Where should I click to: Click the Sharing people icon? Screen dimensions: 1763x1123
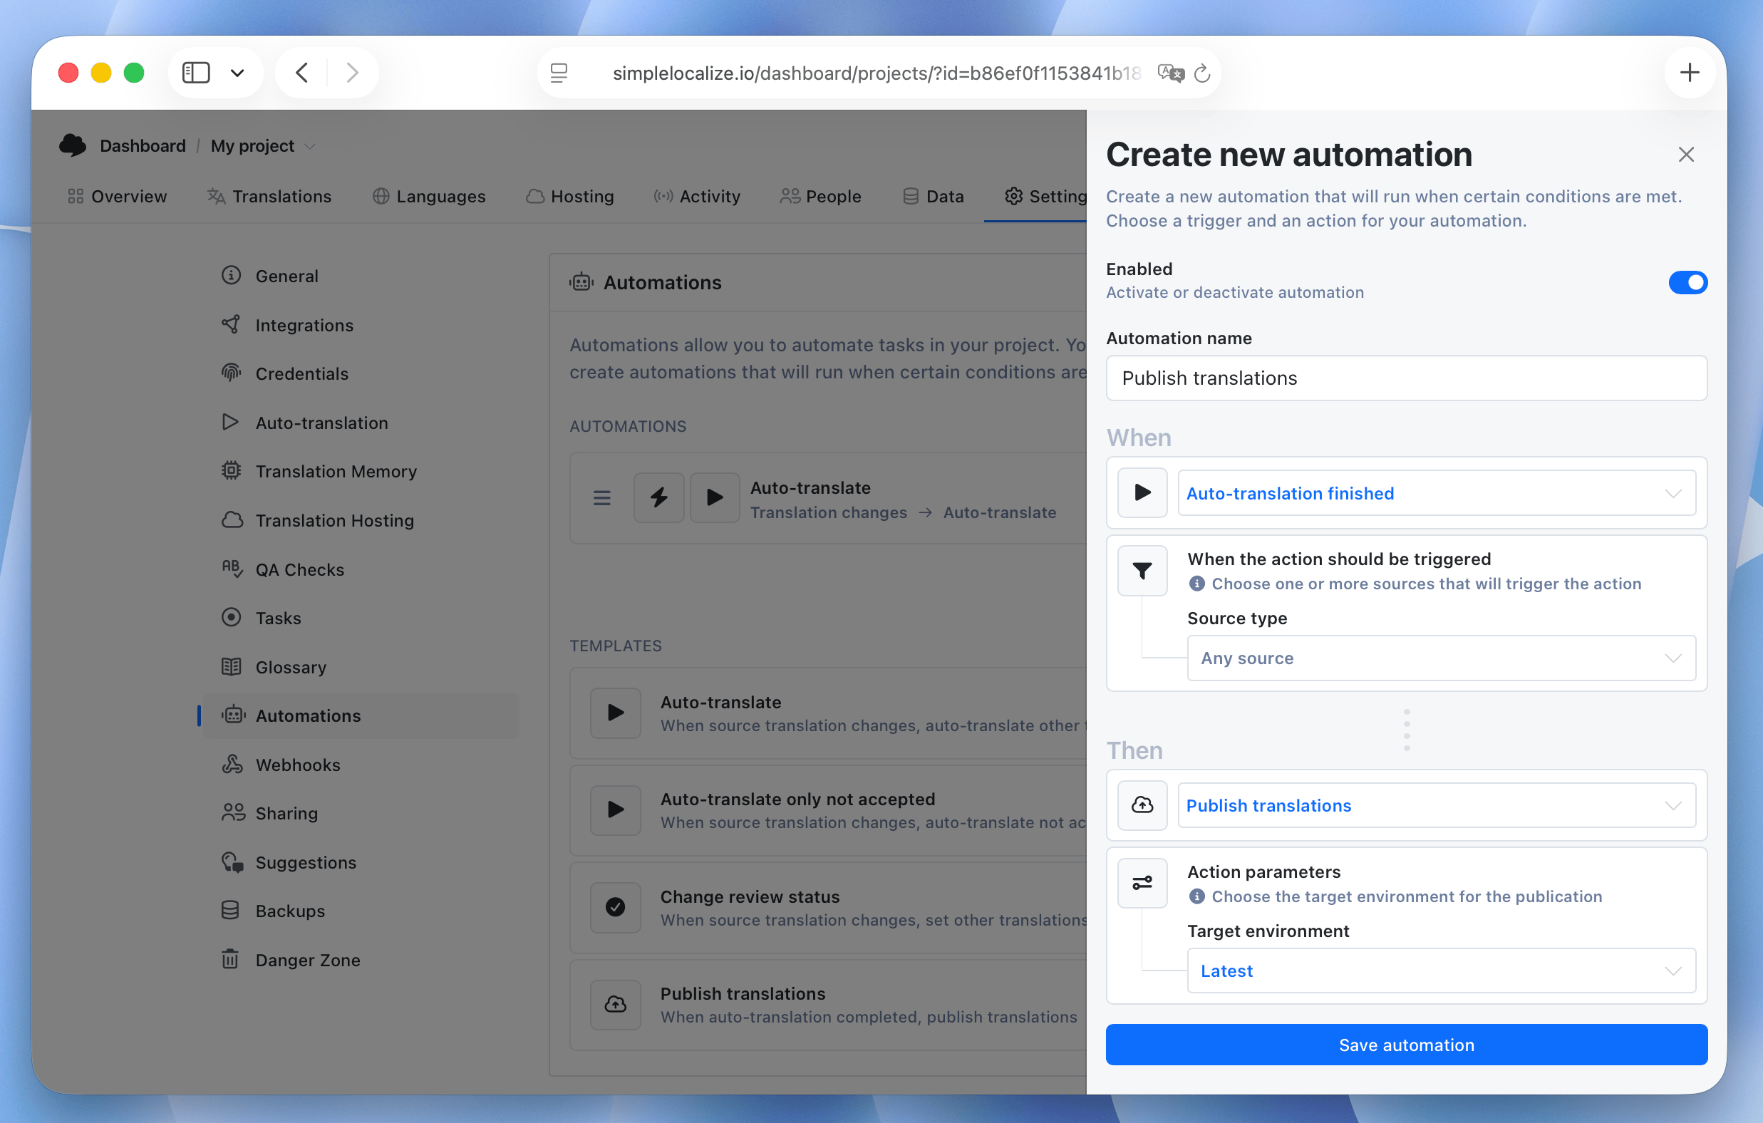pos(234,812)
